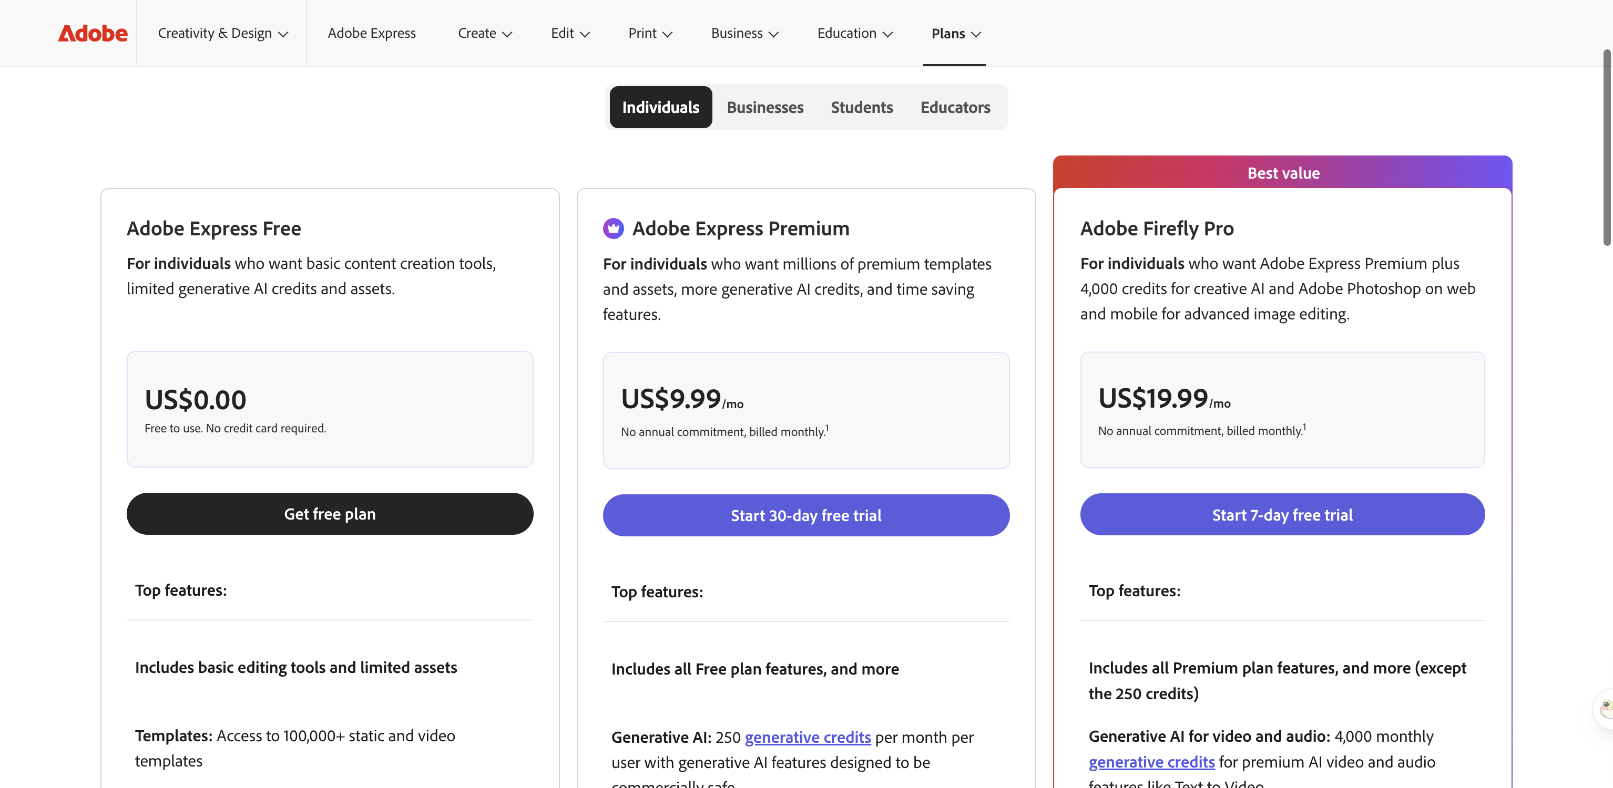
Task: Click the Best value banner
Action: pos(1282,173)
